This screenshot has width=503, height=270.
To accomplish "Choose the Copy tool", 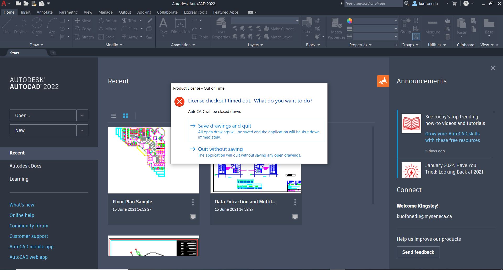I will click(x=83, y=29).
